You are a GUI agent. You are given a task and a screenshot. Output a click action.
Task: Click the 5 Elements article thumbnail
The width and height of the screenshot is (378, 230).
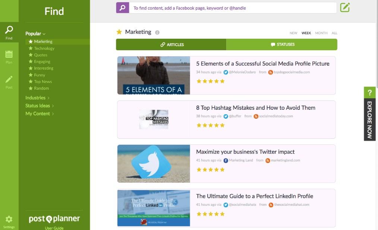click(x=154, y=75)
